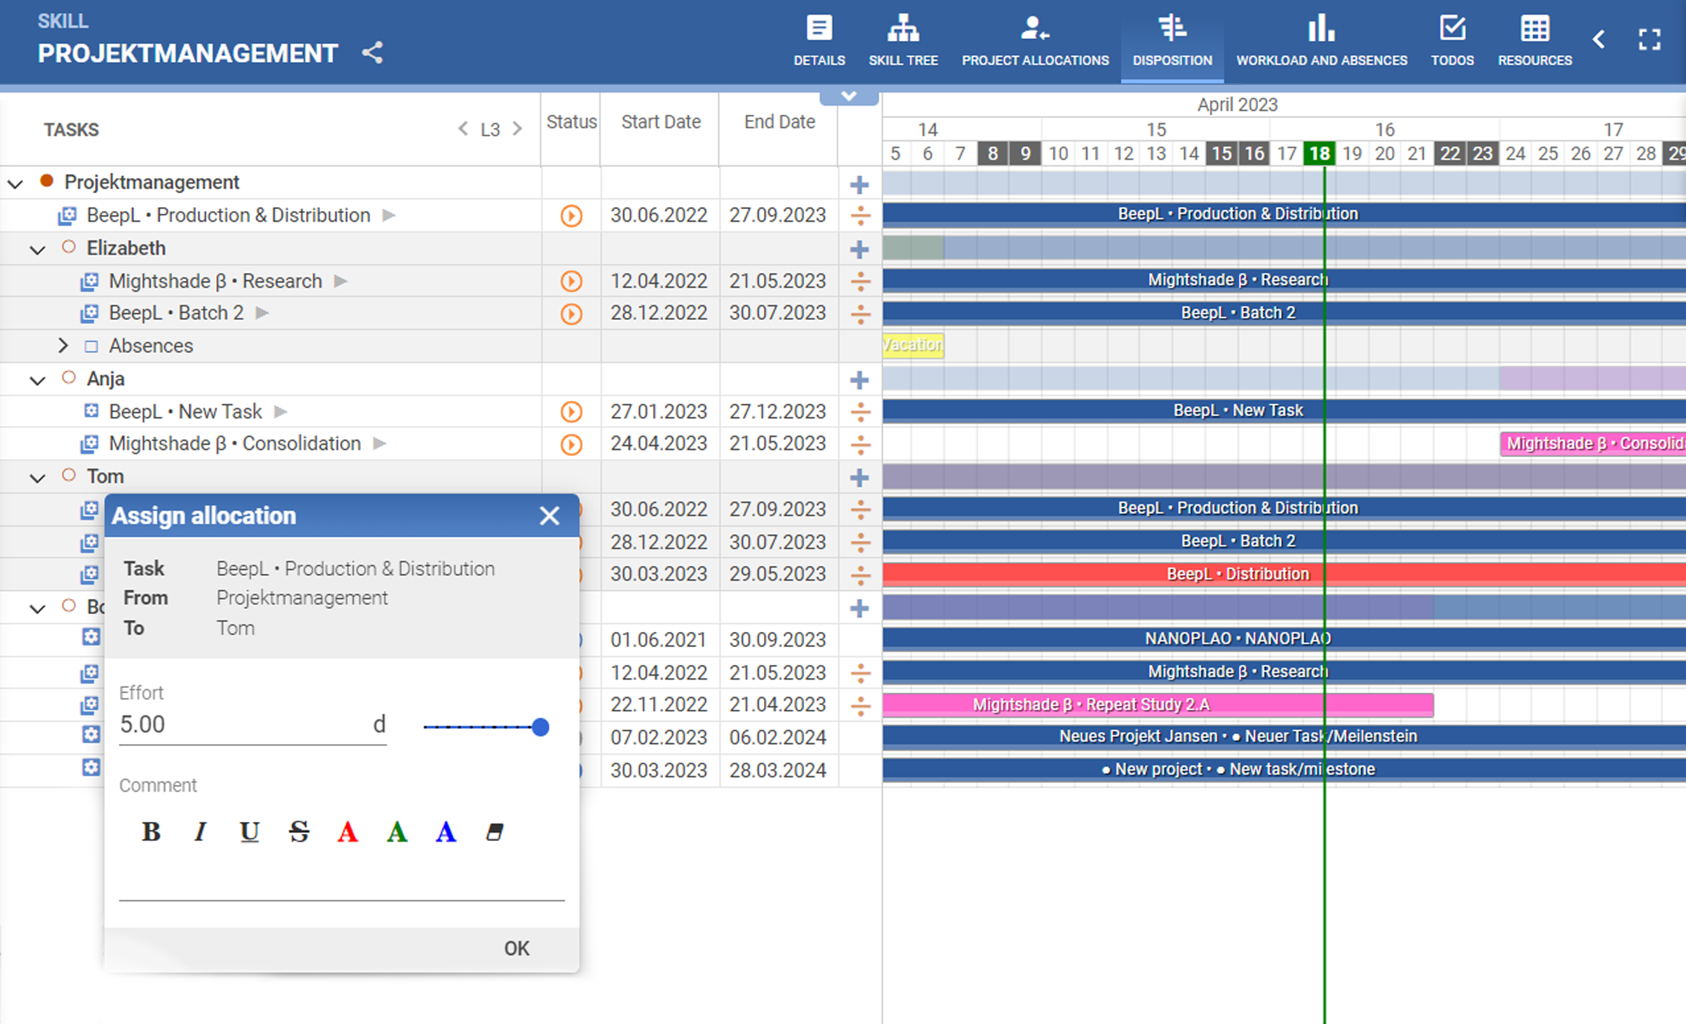Click the eraser clear-formatting icon
The image size is (1686, 1024).
point(495,832)
